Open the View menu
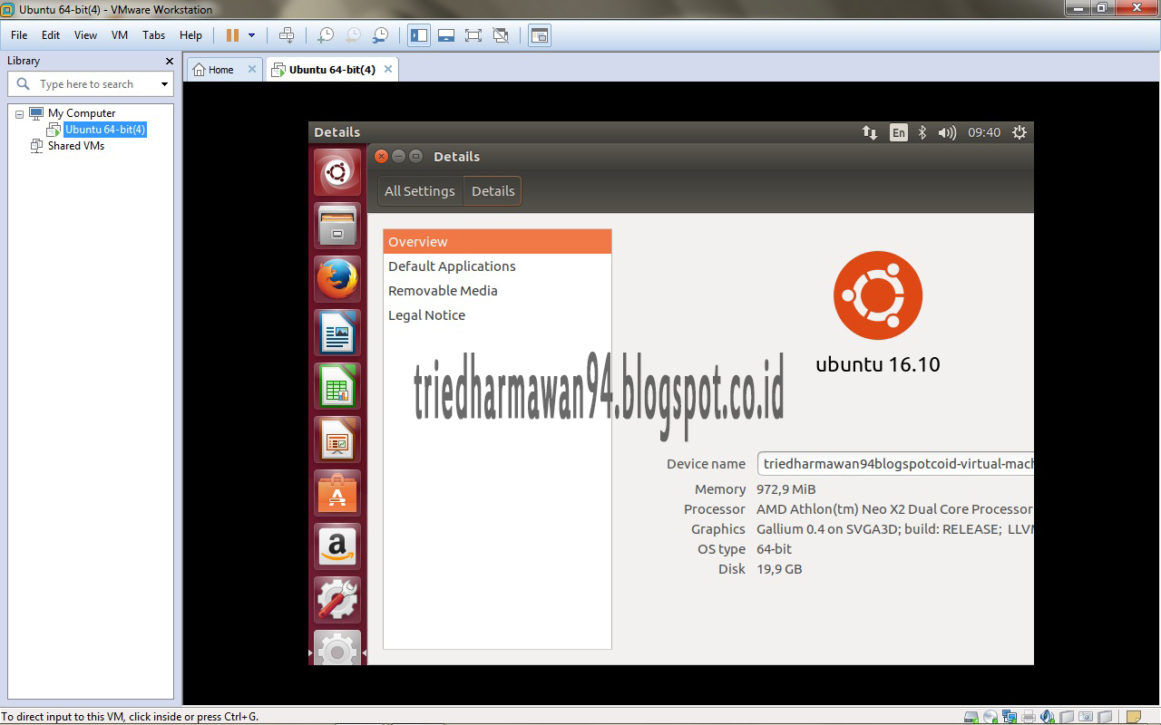1161x725 pixels. (x=85, y=35)
